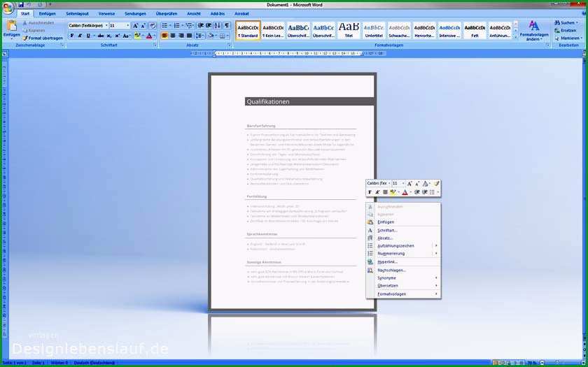Grow font in floating mini toolbar
This screenshot has height=367, width=588.
pyautogui.click(x=409, y=183)
